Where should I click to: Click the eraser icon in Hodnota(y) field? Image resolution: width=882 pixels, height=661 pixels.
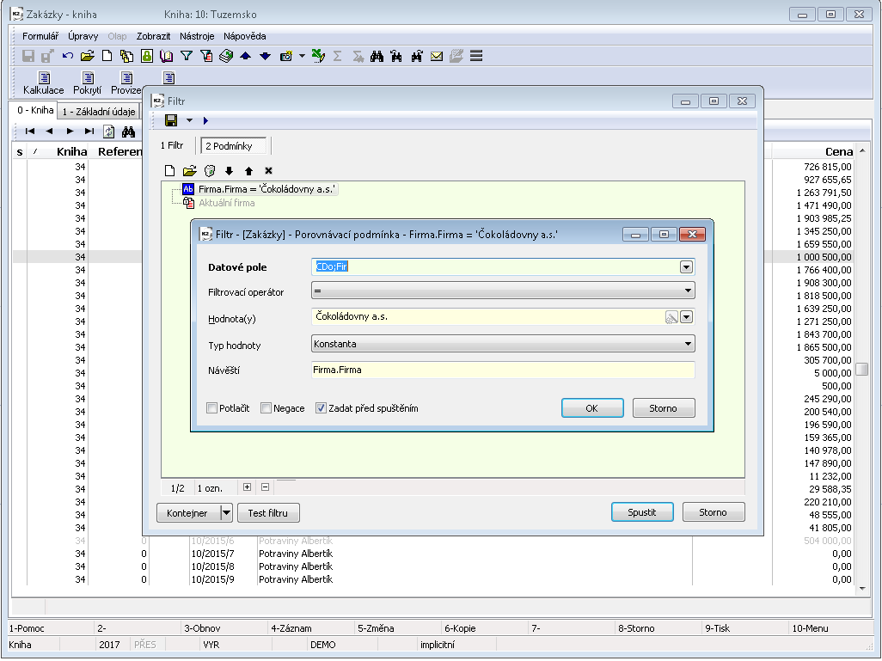click(x=671, y=317)
